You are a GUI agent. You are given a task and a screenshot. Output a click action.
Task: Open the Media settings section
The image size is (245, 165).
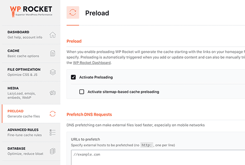click(31, 93)
